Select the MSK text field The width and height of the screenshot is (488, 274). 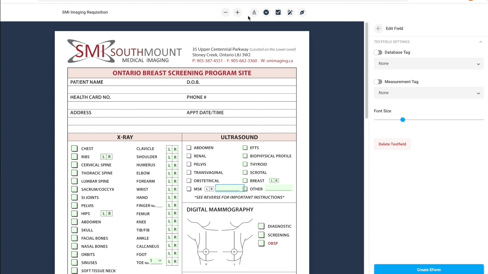click(229, 188)
